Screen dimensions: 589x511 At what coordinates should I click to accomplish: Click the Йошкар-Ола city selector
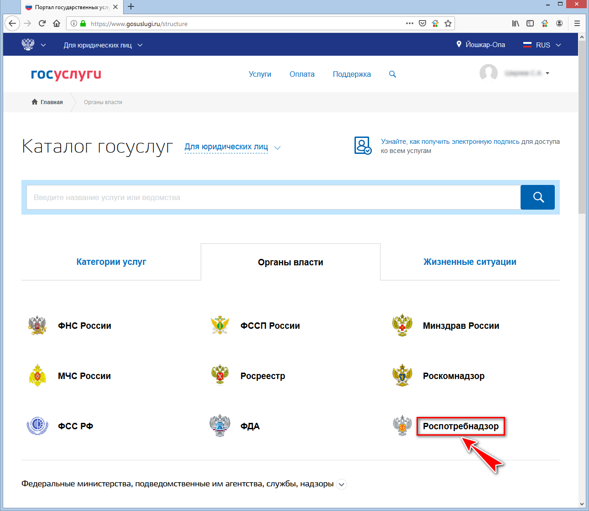click(485, 45)
